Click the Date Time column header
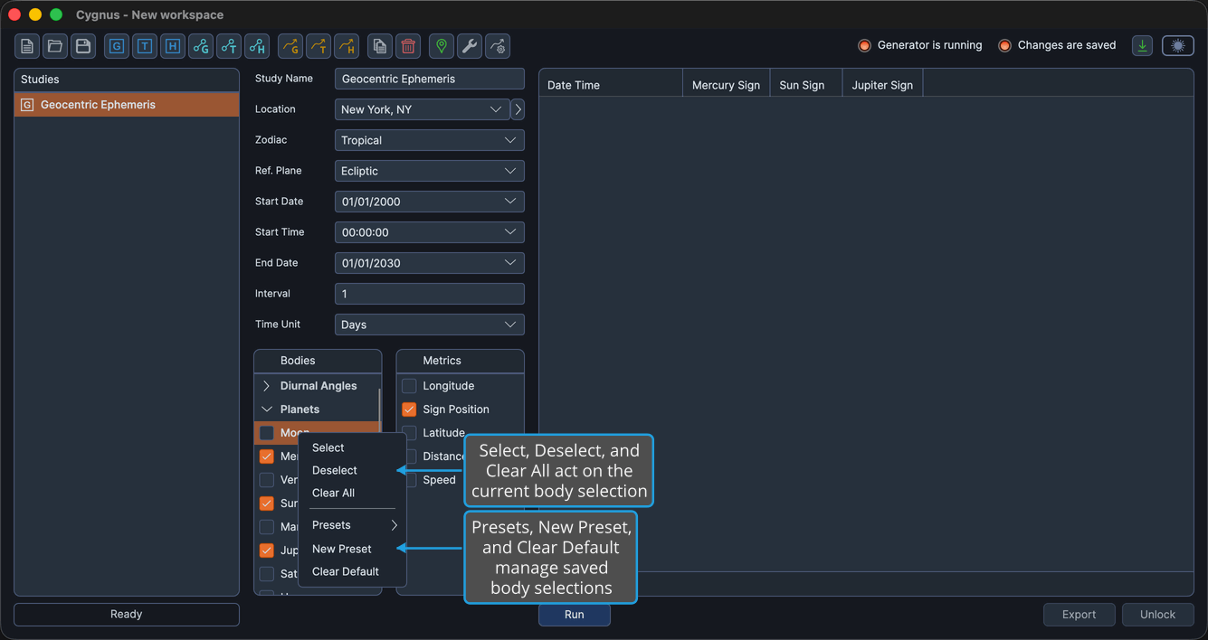Image resolution: width=1208 pixels, height=640 pixels. tap(611, 85)
